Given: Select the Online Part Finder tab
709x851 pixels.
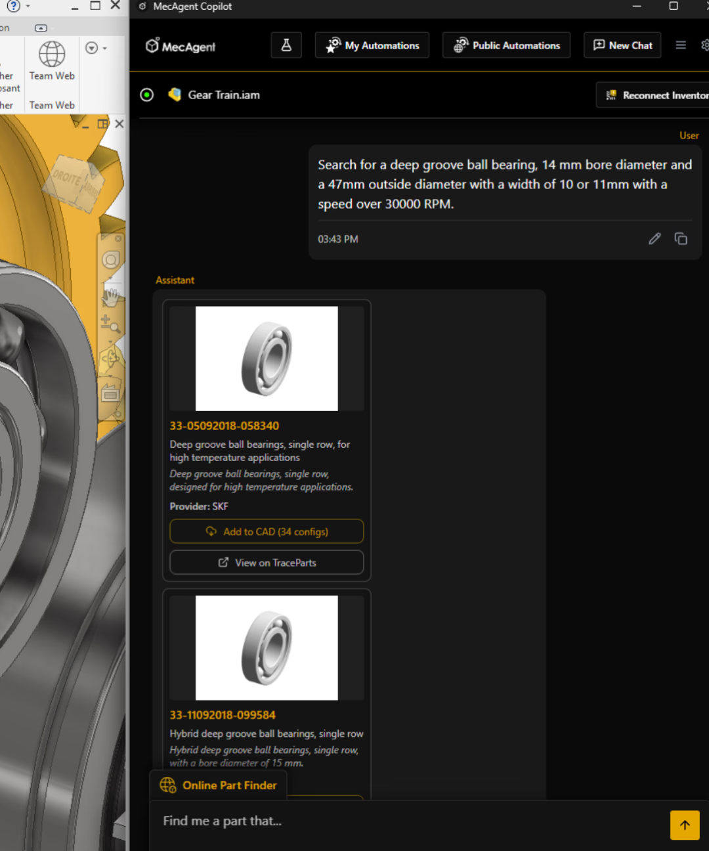Looking at the screenshot, I should (x=219, y=785).
